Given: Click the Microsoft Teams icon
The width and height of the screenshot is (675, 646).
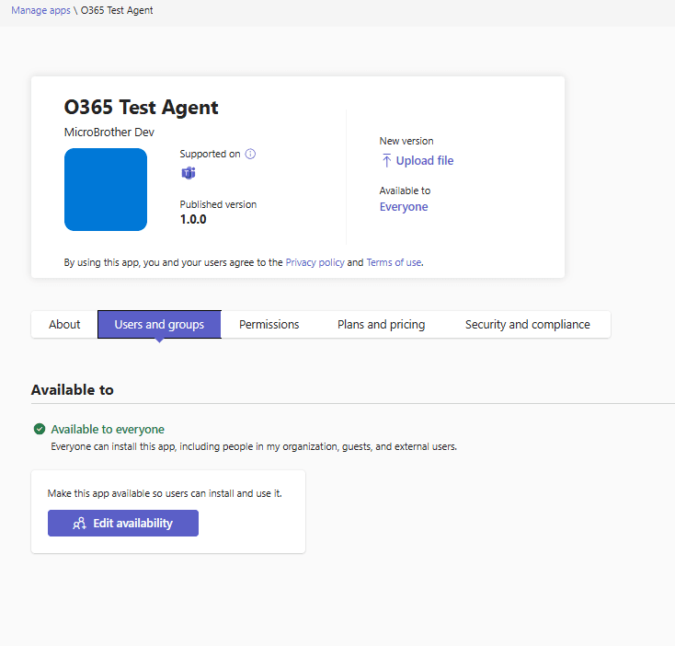Looking at the screenshot, I should 188,173.
